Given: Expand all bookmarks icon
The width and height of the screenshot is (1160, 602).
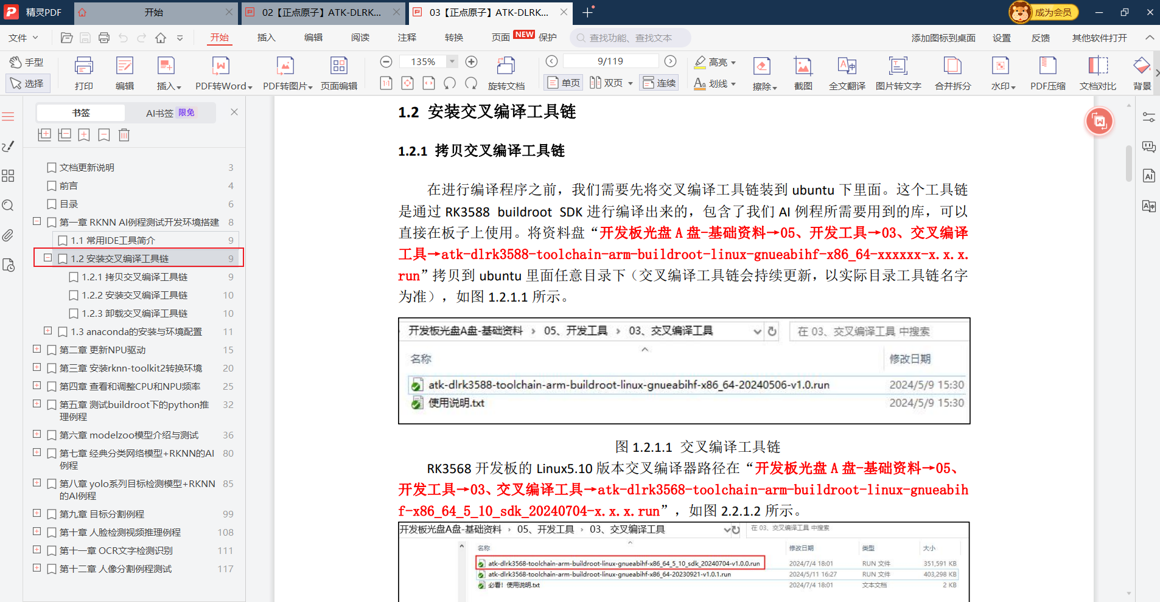Looking at the screenshot, I should click(44, 135).
